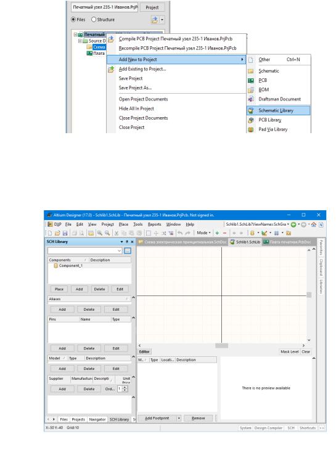Open the Add Footprint dropdown arrow
Screen dimensions: 336x455
pyautogui.click(x=179, y=419)
